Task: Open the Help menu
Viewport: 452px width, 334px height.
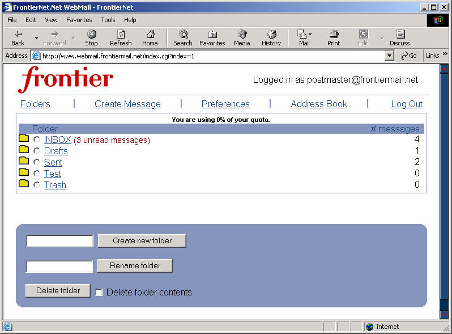Action: [130, 20]
